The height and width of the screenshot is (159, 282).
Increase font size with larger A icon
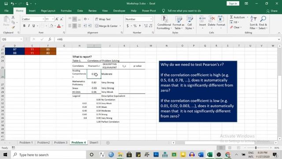(x=57, y=19)
